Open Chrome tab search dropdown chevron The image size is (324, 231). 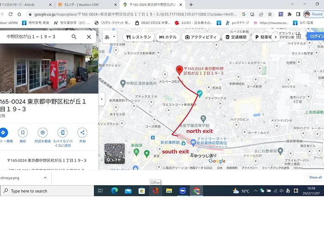tap(292, 4)
